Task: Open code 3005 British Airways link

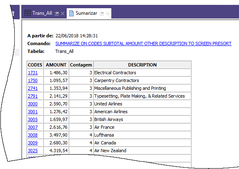Action: [x=33, y=119]
